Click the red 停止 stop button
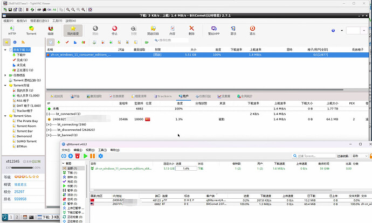Viewport: 372px width, 223px height. tap(114, 30)
